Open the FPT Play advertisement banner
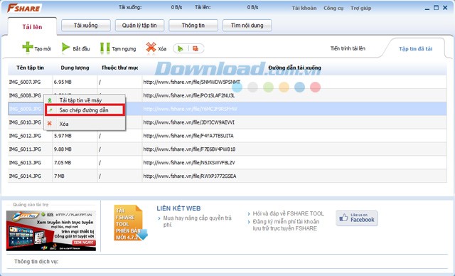Viewport: 455px width, 276px height. pos(51,230)
